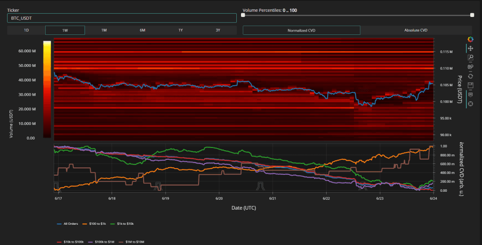The image size is (482, 245).
Task: Click the 6/21 date axis label
Action: [x=273, y=198]
